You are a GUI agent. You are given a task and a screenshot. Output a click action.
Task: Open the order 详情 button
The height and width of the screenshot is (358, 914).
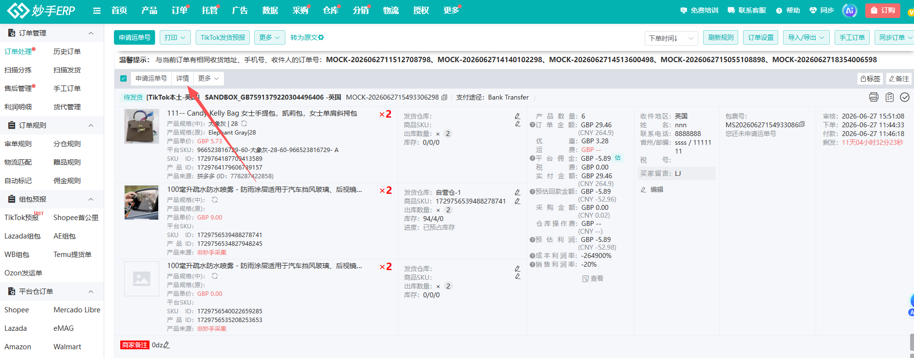[183, 78]
